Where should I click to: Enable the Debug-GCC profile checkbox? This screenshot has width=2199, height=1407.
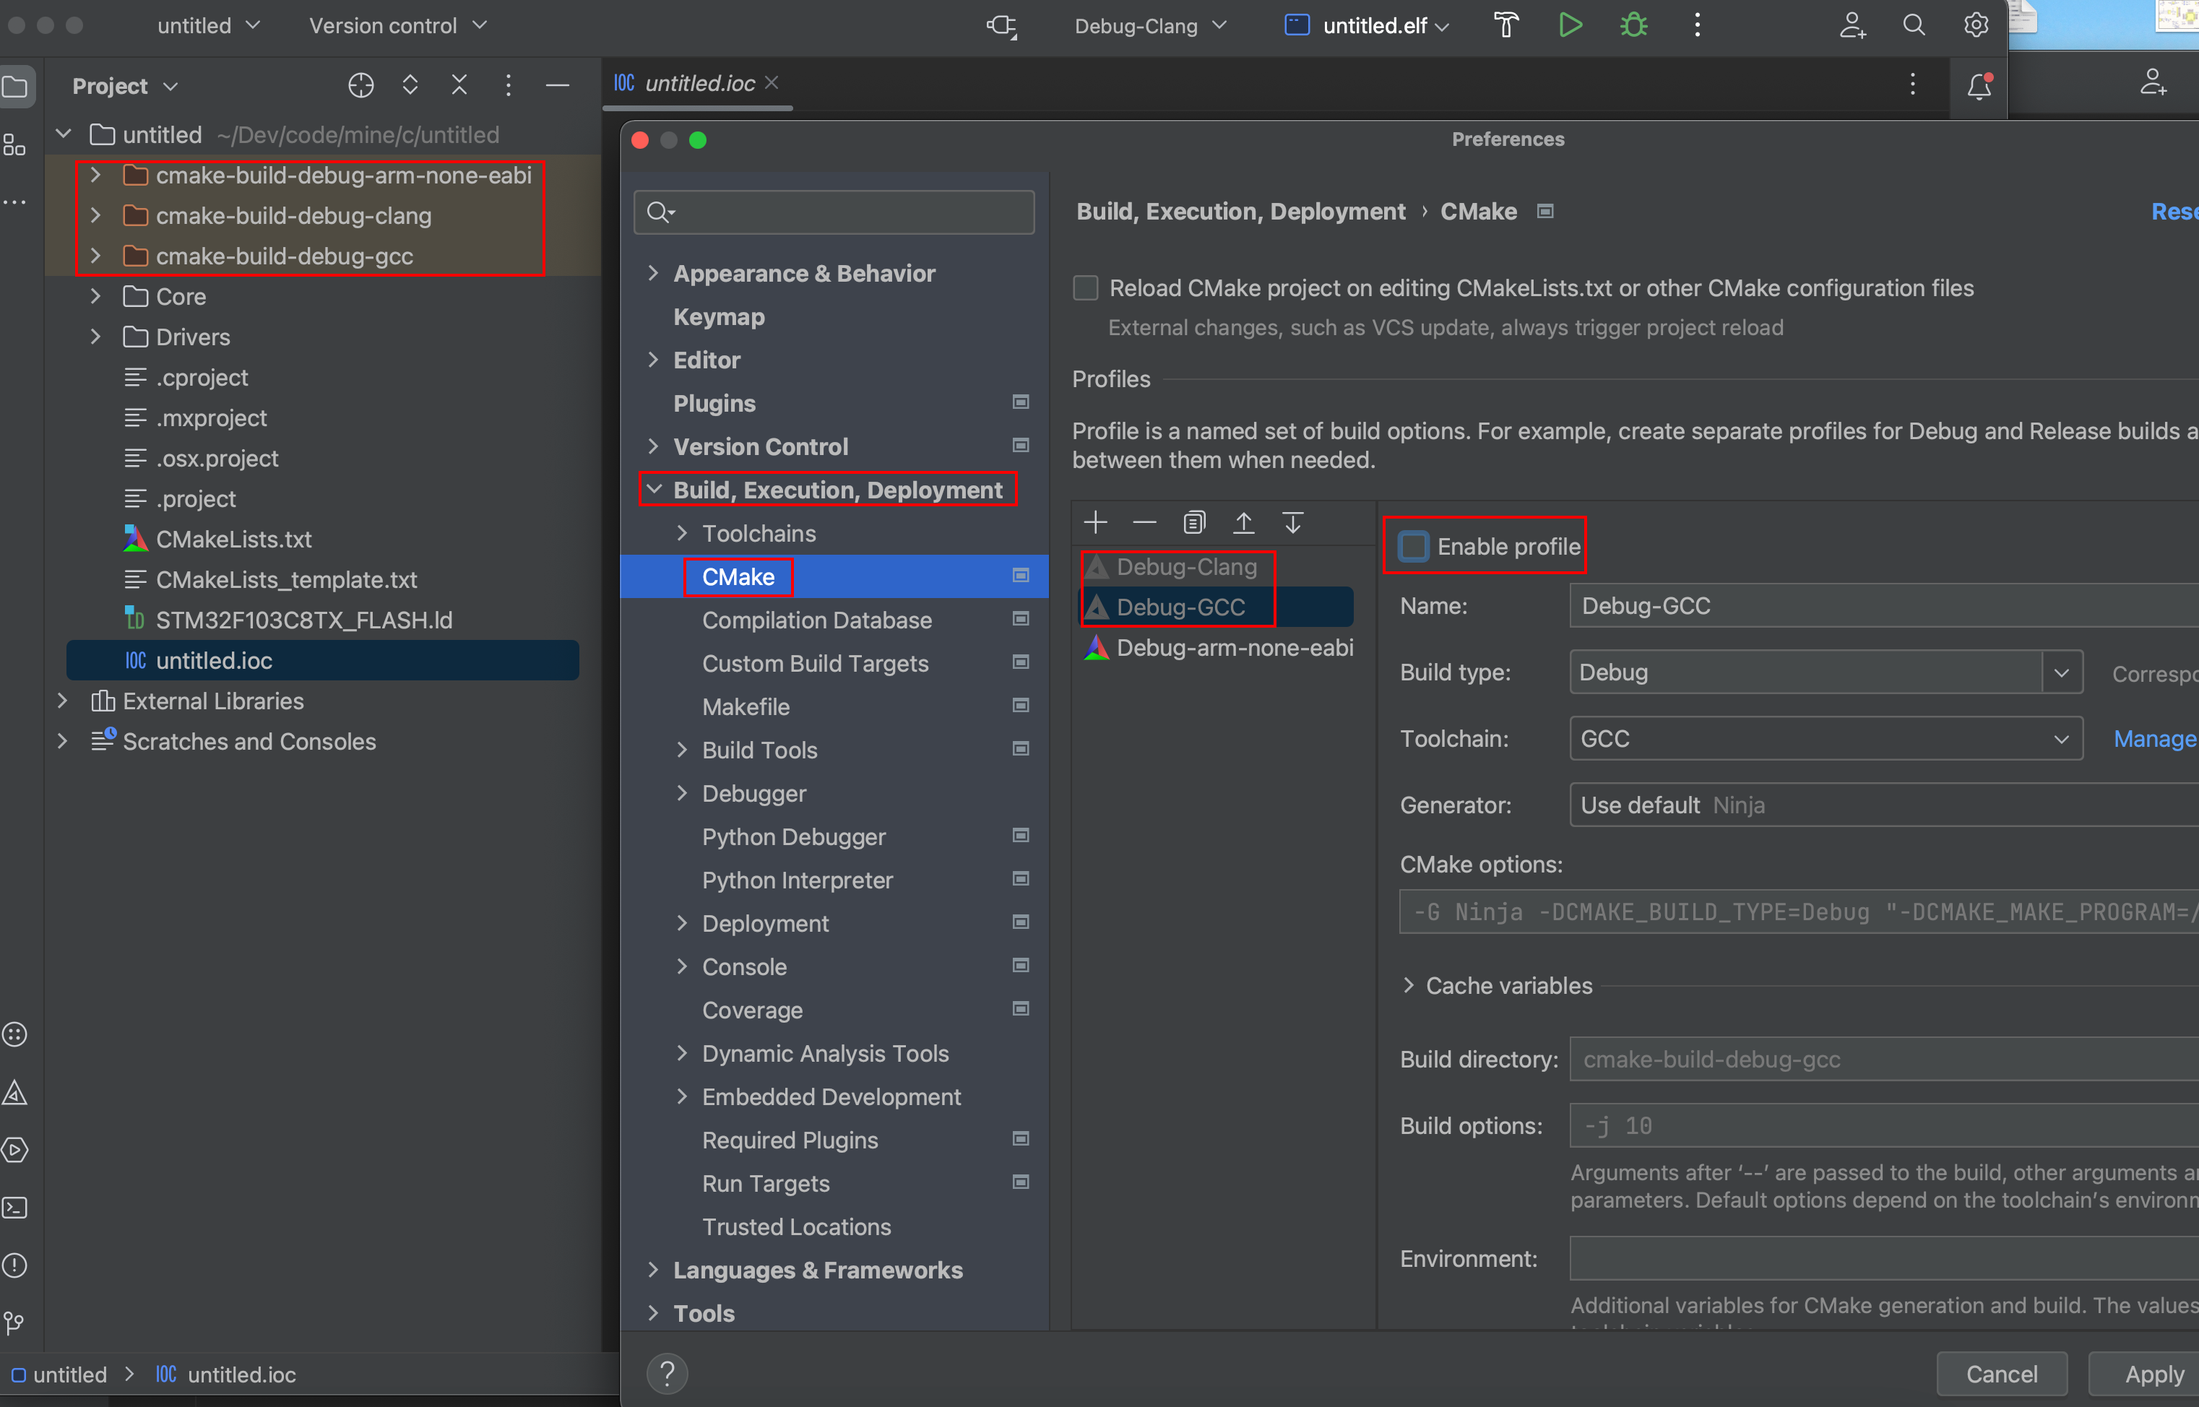1413,546
